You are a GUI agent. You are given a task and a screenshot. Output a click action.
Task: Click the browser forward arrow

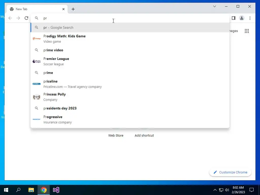(x=18, y=18)
